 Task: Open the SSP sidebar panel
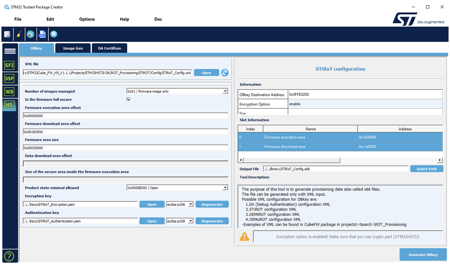[x=9, y=79]
